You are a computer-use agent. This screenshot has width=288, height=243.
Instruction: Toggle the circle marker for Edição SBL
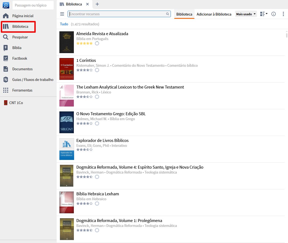pos(97,123)
